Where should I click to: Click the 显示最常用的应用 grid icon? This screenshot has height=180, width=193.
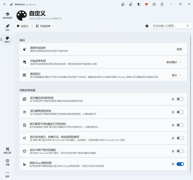coord(25,112)
